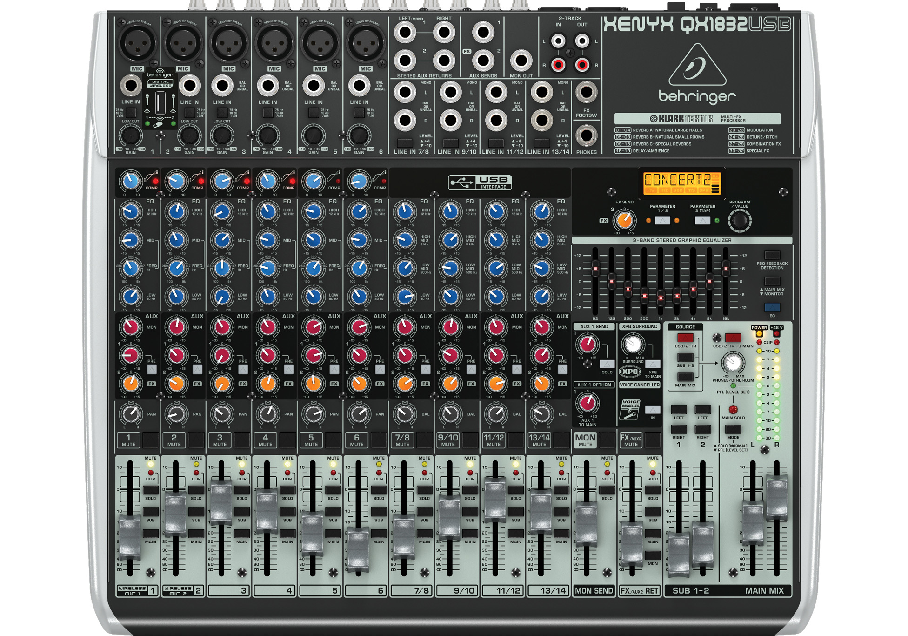Enable the blue graphic EQ button

[772, 307]
